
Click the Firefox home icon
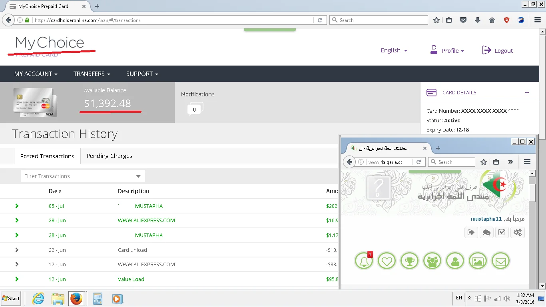[x=492, y=20]
